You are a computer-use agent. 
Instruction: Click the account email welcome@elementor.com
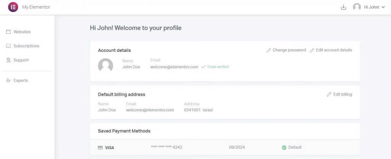pos(174,67)
